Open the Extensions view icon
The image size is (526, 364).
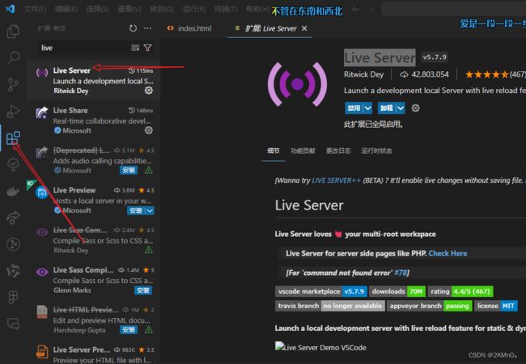13,138
